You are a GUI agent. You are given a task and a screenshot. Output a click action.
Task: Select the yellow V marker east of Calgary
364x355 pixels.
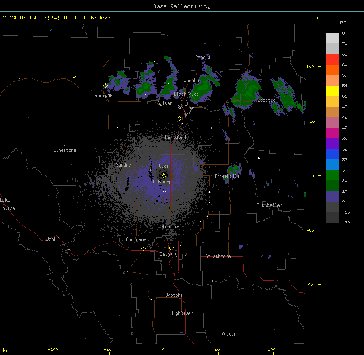(x=181, y=246)
